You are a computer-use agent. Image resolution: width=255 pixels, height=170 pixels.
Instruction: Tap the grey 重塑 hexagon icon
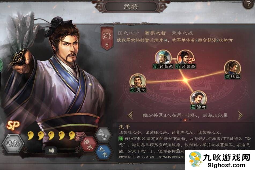(x=103, y=135)
